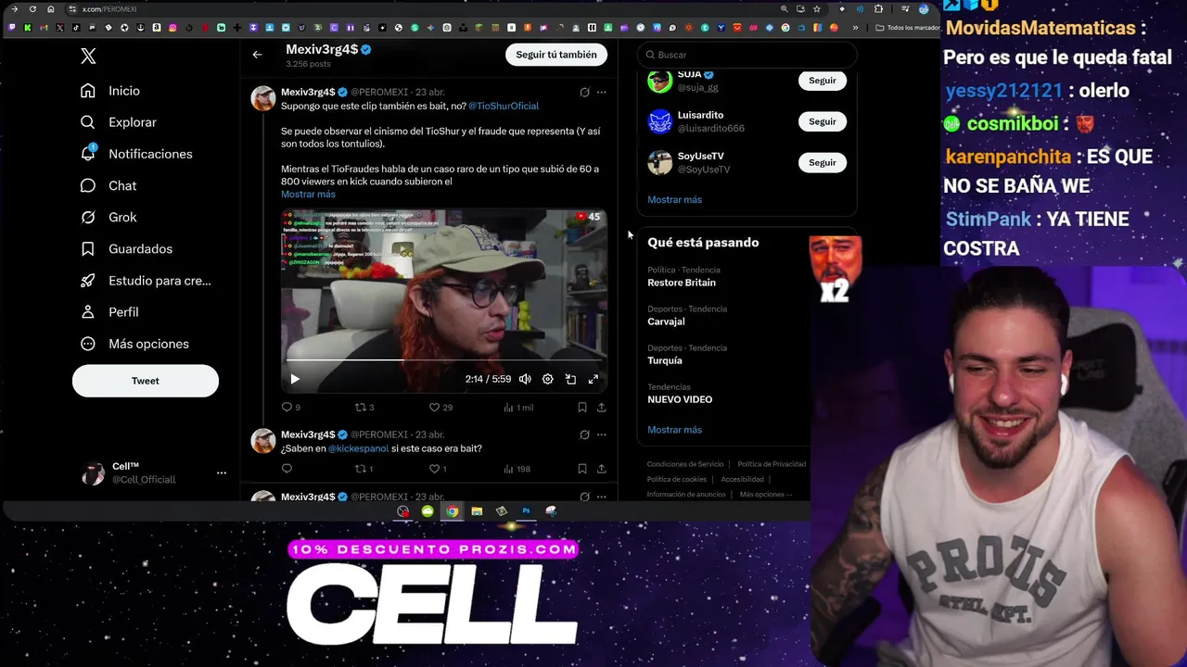1187x667 pixels.
Task: Open Chat icon in sidebar
Action: click(88, 185)
